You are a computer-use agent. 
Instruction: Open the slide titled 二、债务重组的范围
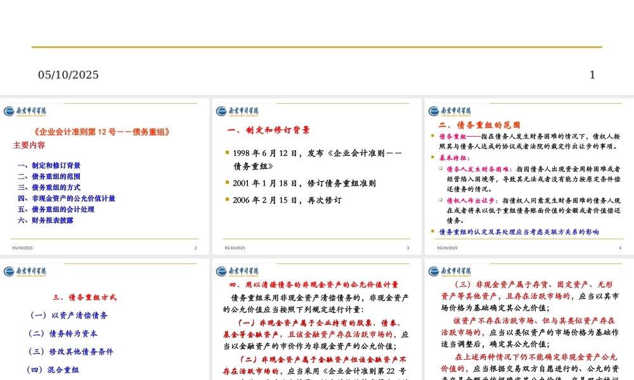click(529, 177)
